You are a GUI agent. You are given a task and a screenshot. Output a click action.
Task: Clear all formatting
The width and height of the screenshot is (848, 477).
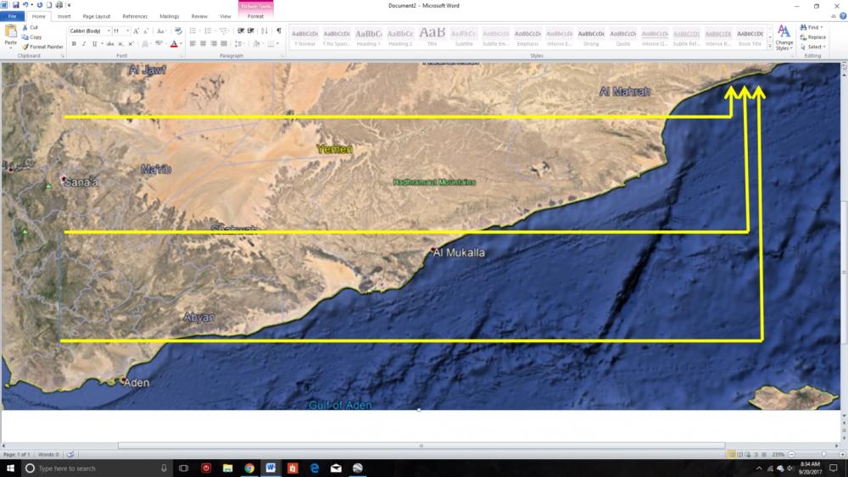coord(178,31)
